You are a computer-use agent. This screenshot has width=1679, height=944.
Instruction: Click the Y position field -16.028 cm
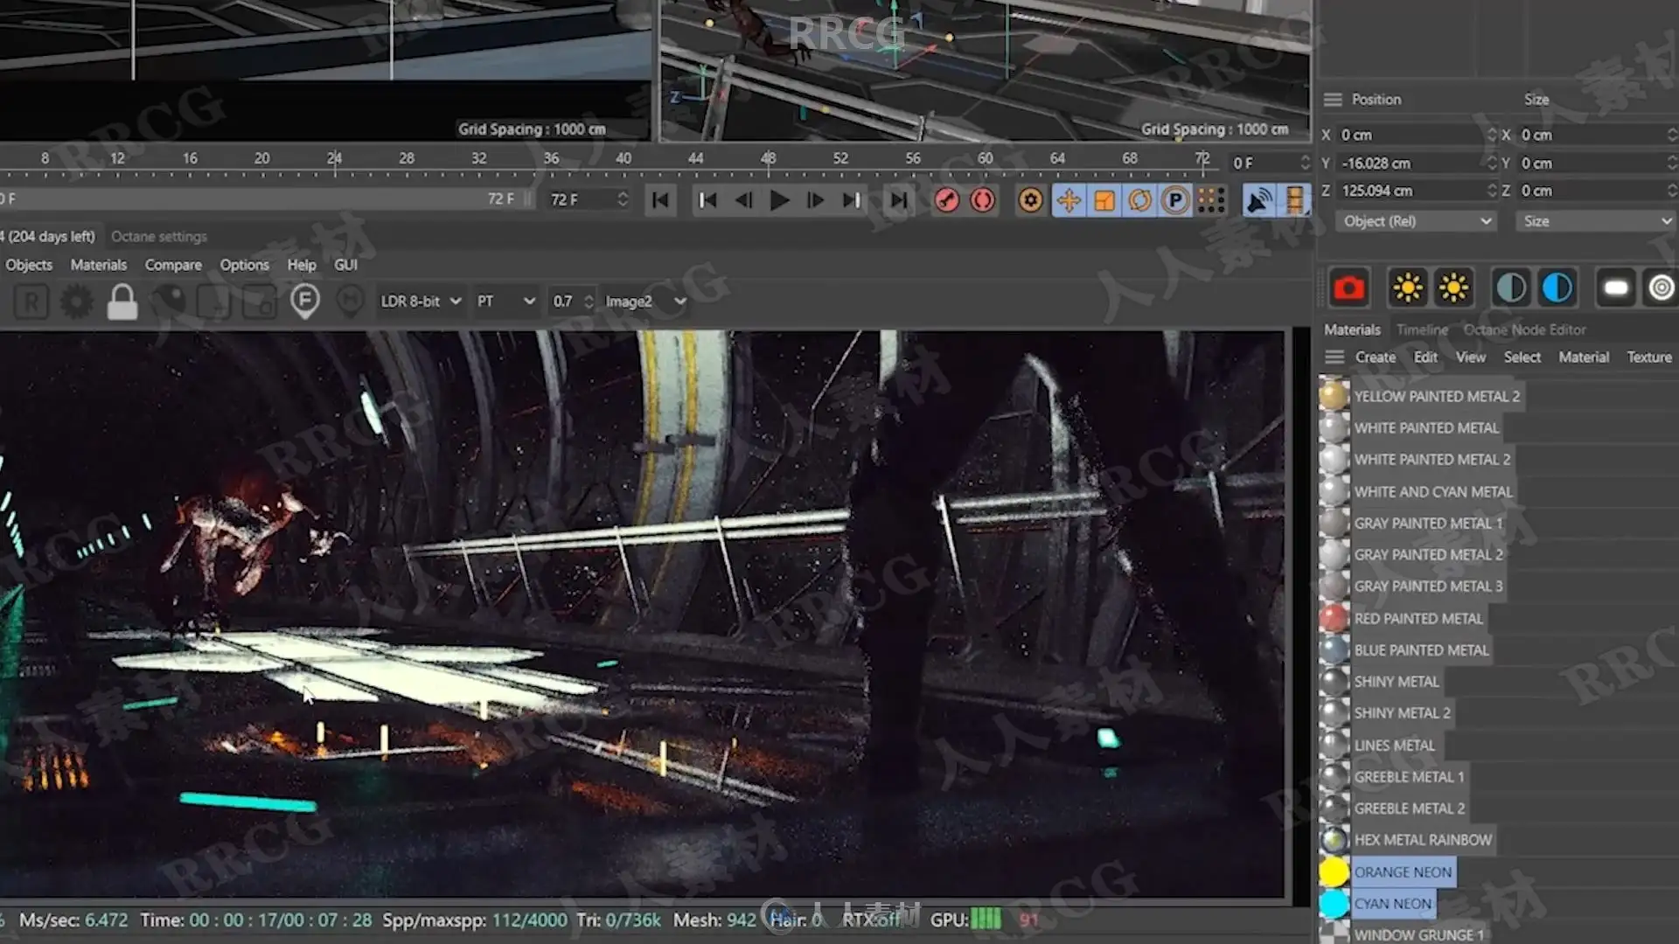(x=1410, y=163)
